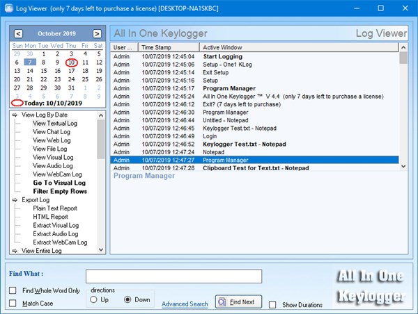This screenshot has width=418, height=314.
Task: Select row stamped 12:46:52 Keylogger Test.txt
Action: (x=254, y=144)
